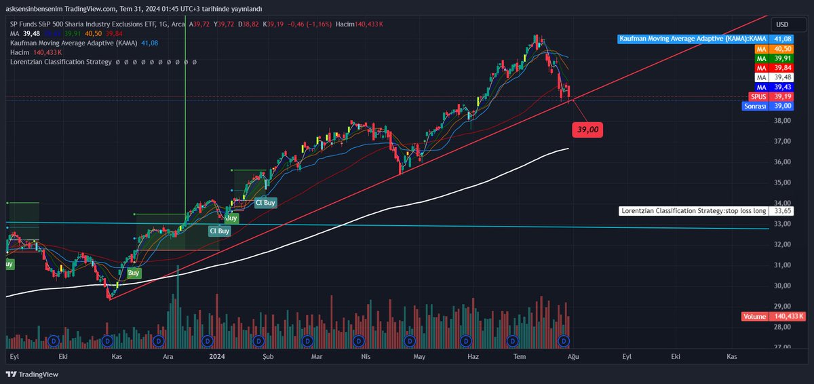Click dividend marker nearest May label
814x384 pixels.
[408, 340]
